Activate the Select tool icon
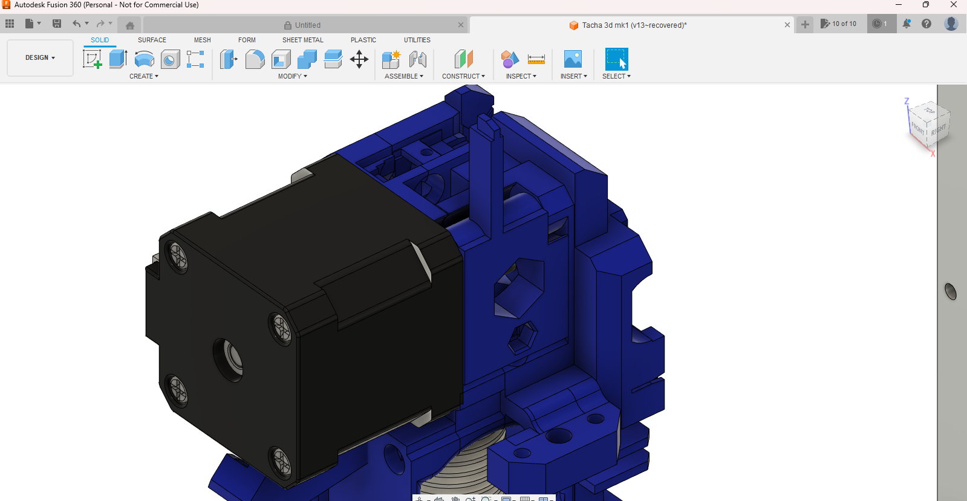Image resolution: width=967 pixels, height=501 pixels. (x=616, y=59)
